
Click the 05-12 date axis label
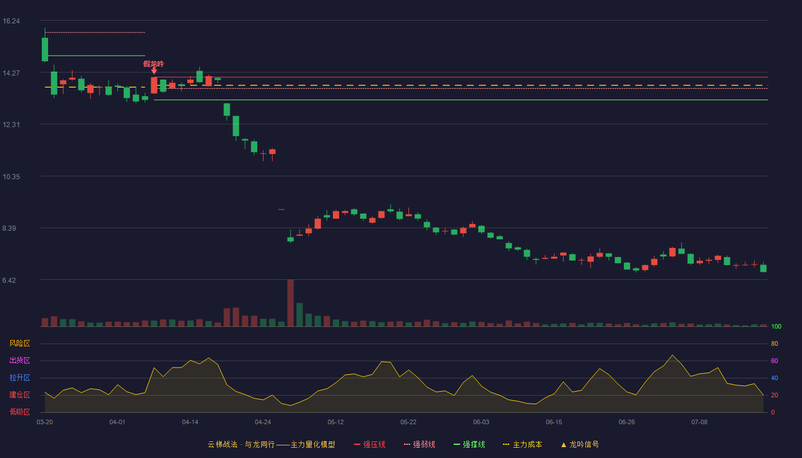coord(336,423)
